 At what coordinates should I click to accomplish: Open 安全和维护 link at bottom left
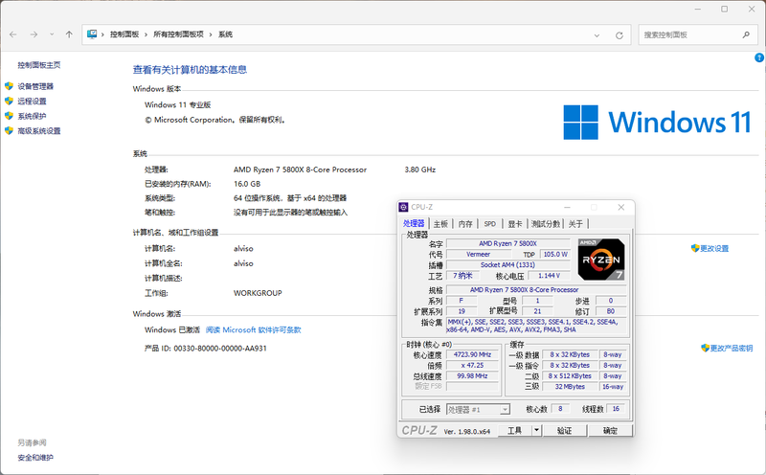click(x=35, y=458)
